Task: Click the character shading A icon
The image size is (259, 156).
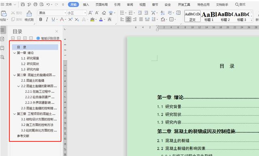Action: pos(110,19)
